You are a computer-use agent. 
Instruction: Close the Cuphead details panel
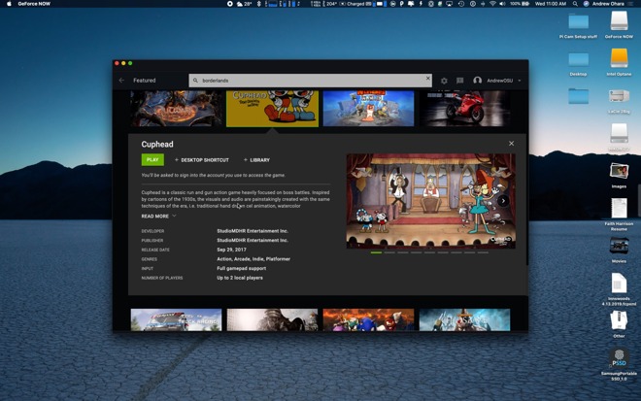pos(511,144)
